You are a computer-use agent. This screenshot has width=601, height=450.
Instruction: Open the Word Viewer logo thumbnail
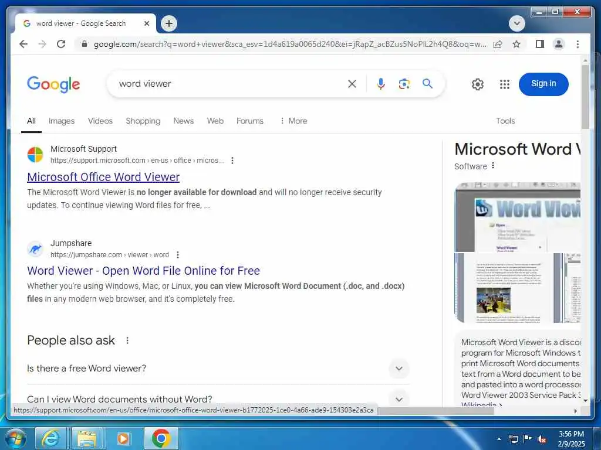pyautogui.click(x=518, y=217)
